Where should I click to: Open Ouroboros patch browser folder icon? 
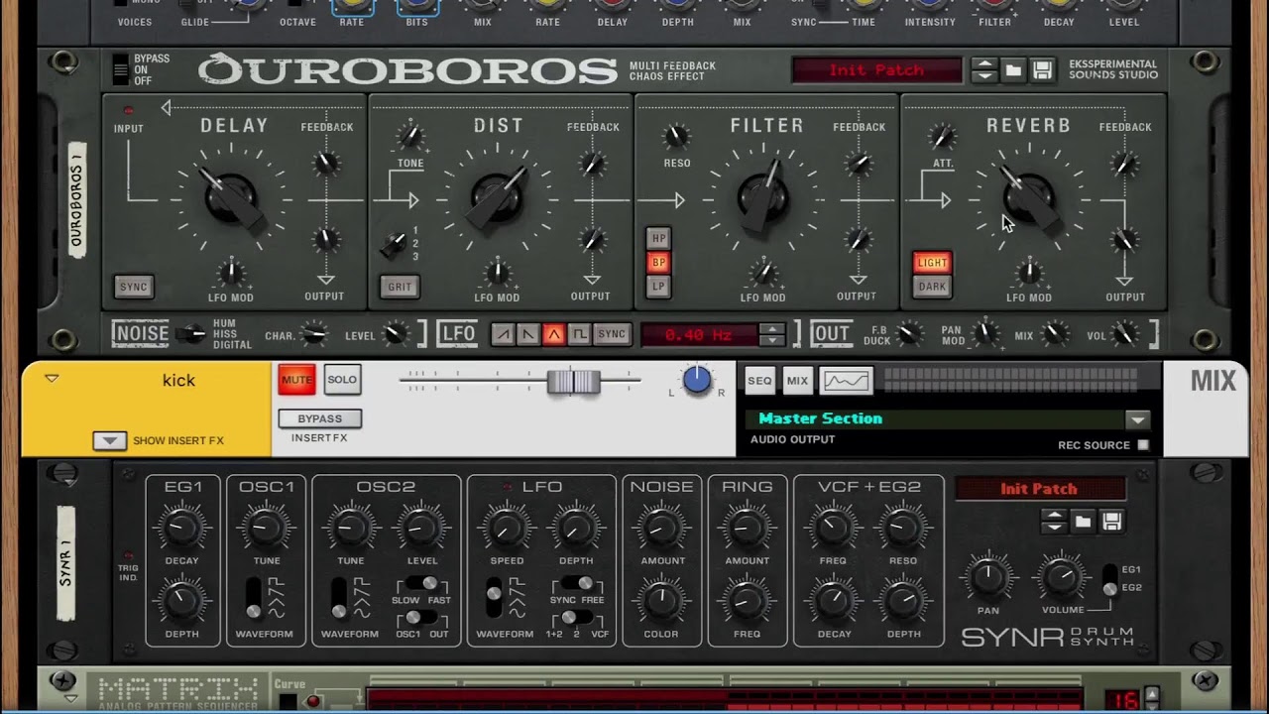pyautogui.click(x=1013, y=70)
